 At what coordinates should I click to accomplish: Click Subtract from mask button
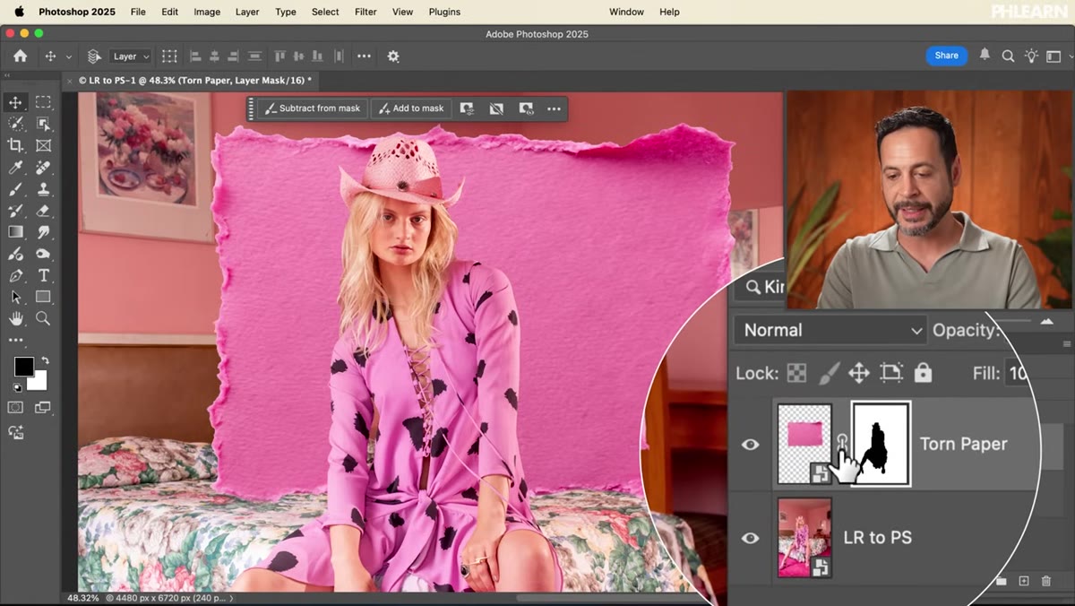coord(312,108)
